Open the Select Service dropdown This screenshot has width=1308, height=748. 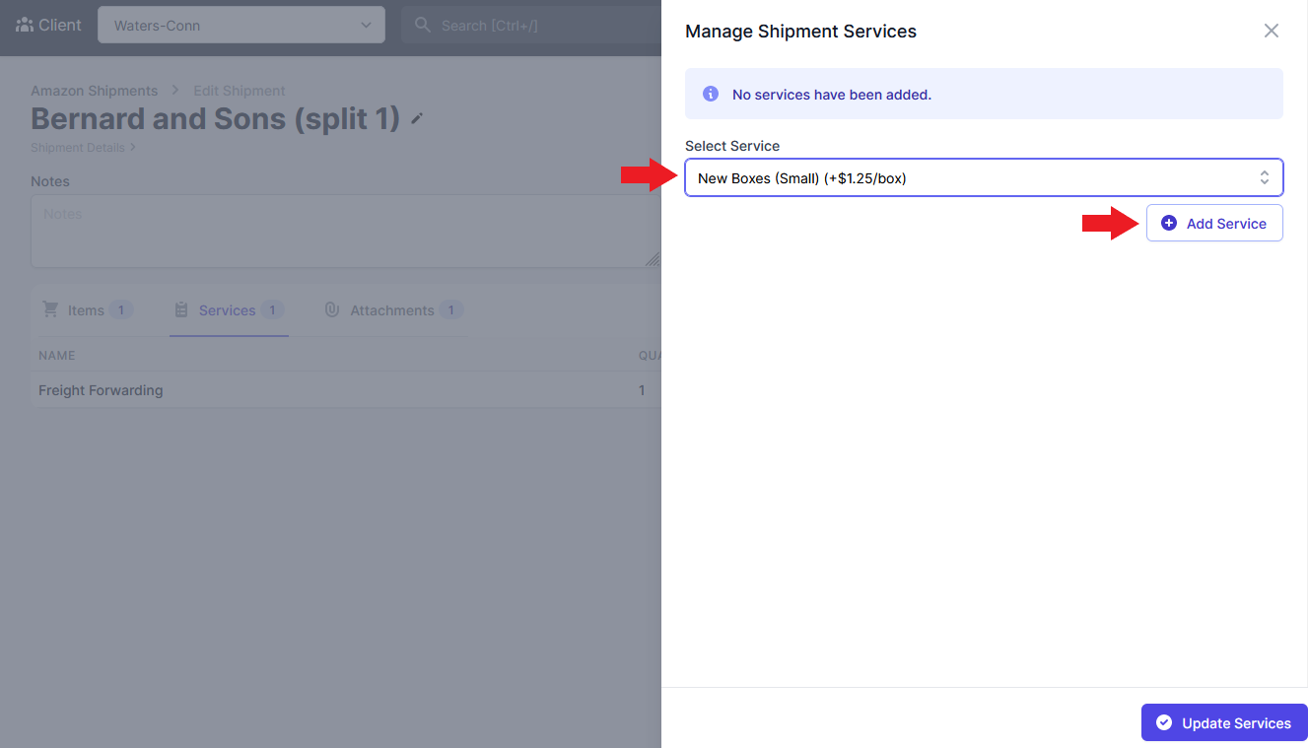point(984,177)
